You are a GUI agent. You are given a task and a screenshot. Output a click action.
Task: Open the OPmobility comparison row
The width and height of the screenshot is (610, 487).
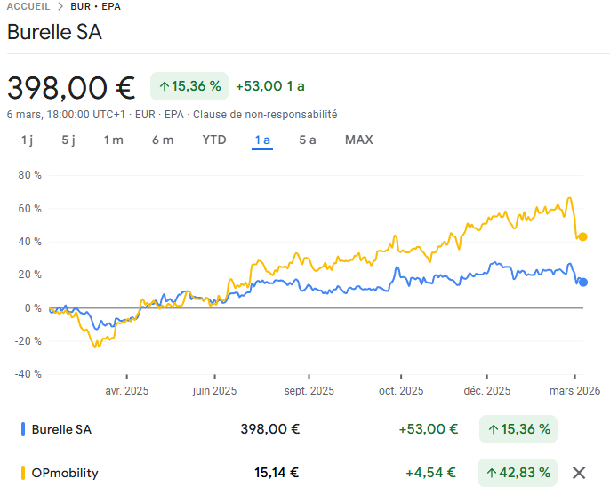(x=67, y=473)
